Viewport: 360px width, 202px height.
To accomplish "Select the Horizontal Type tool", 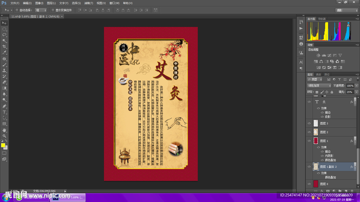I will (x=4, y=112).
